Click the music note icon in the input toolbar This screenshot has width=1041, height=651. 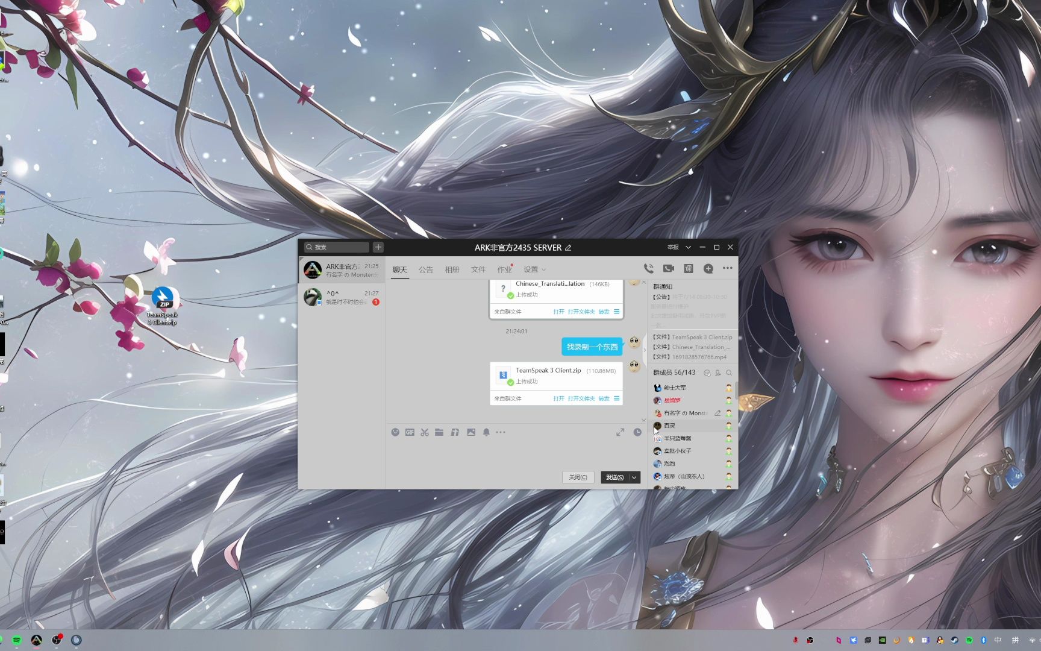(455, 432)
